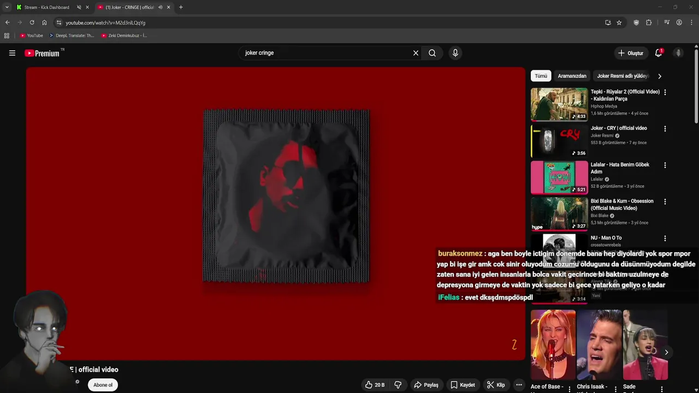Image resolution: width=699 pixels, height=393 pixels.
Task: Open the tab search dropdown
Action: pyautogui.click(x=7, y=7)
